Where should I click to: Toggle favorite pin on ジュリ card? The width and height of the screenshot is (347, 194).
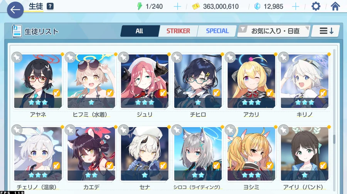pyautogui.click(x=123, y=57)
